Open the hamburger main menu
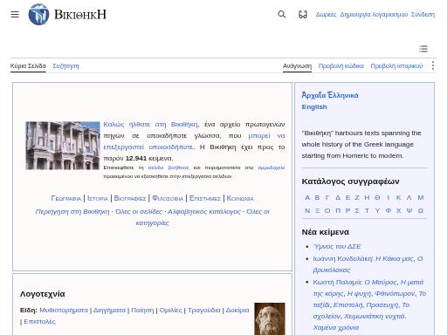The height and width of the screenshot is (335, 447). coord(15,14)
